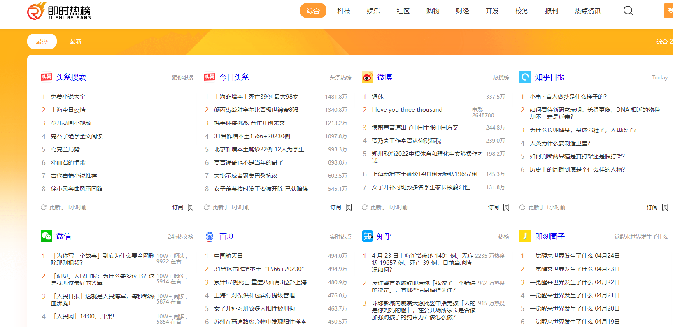Open 历史上的周瑜到底是个什么样的人物?
This screenshot has width=673, height=327.
coord(577,169)
